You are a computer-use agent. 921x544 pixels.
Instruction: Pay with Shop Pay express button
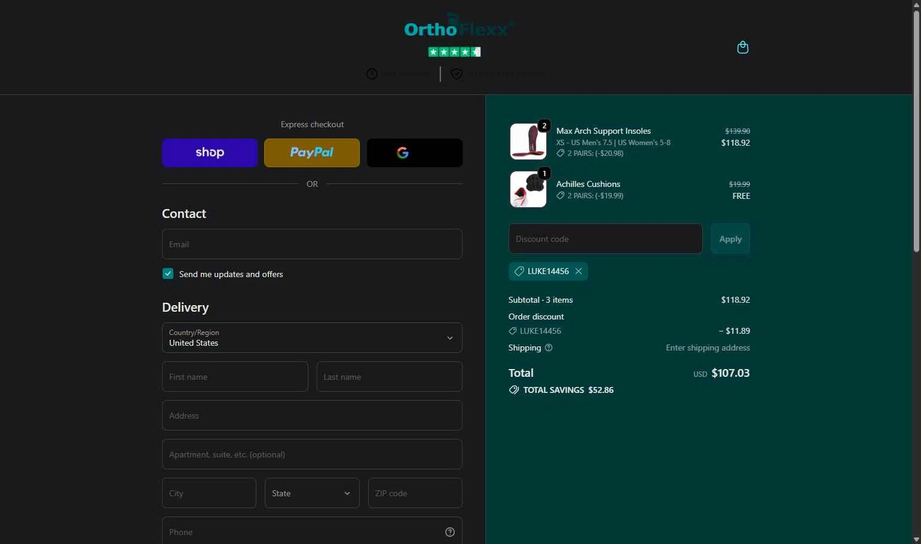pos(210,153)
